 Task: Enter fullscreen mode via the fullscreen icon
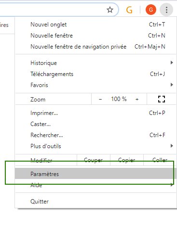click(x=162, y=99)
